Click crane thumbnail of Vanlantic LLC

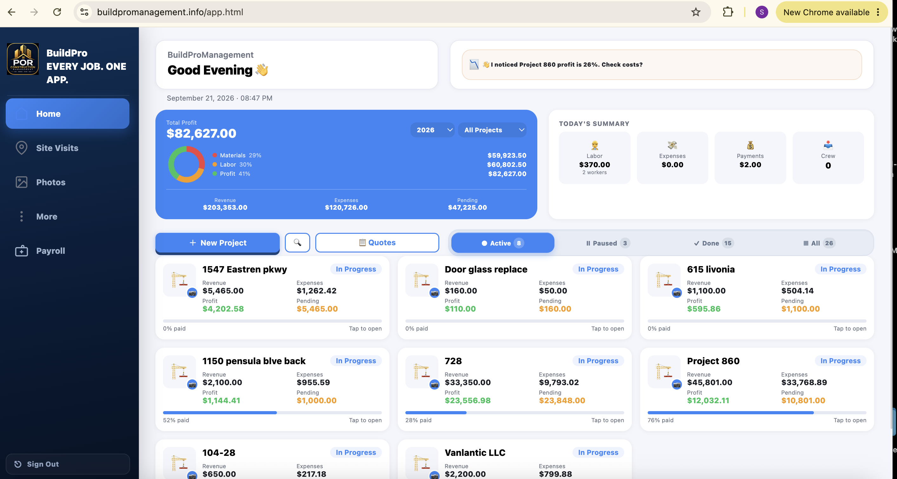(422, 463)
